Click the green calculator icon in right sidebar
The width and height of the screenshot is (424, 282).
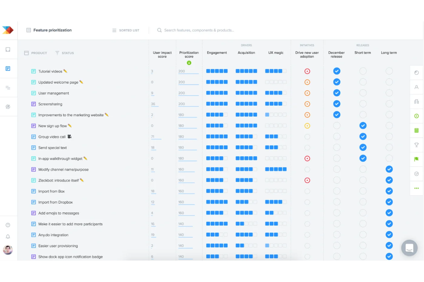tap(417, 131)
